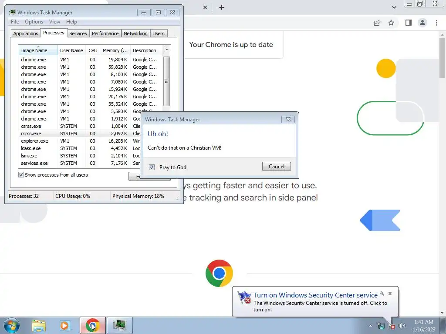Screen dimensions: 446x334
Task: Select csrss.exe using 1,804 K
Action: [80, 126]
